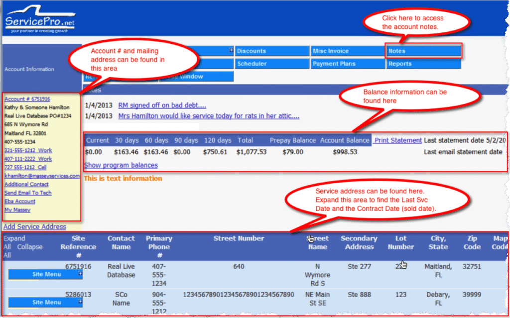Go to Payment Plans

click(x=347, y=64)
